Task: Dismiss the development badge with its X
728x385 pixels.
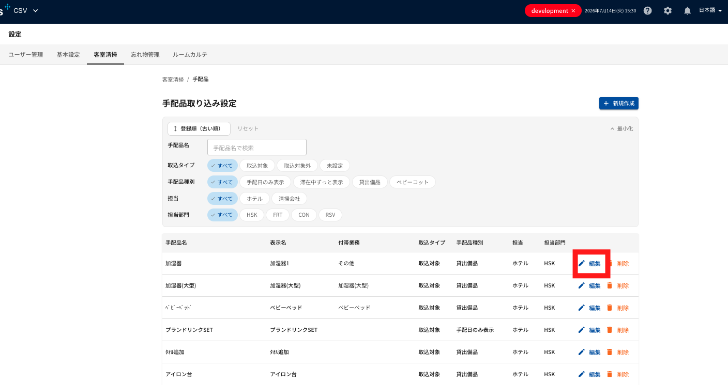Action: coord(573,11)
